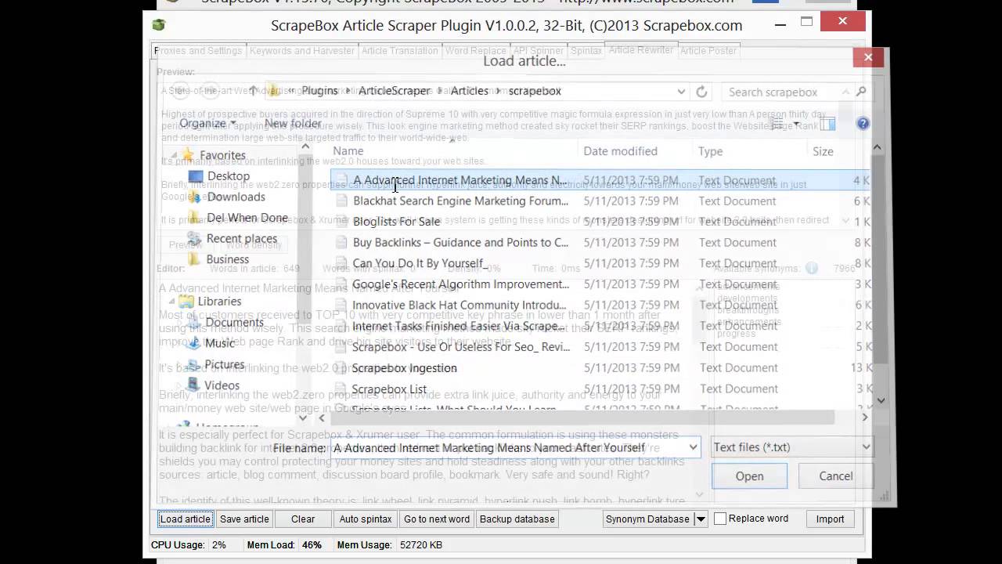Switch to the Proxies and Settings tab
The image size is (1002, 564).
[199, 51]
